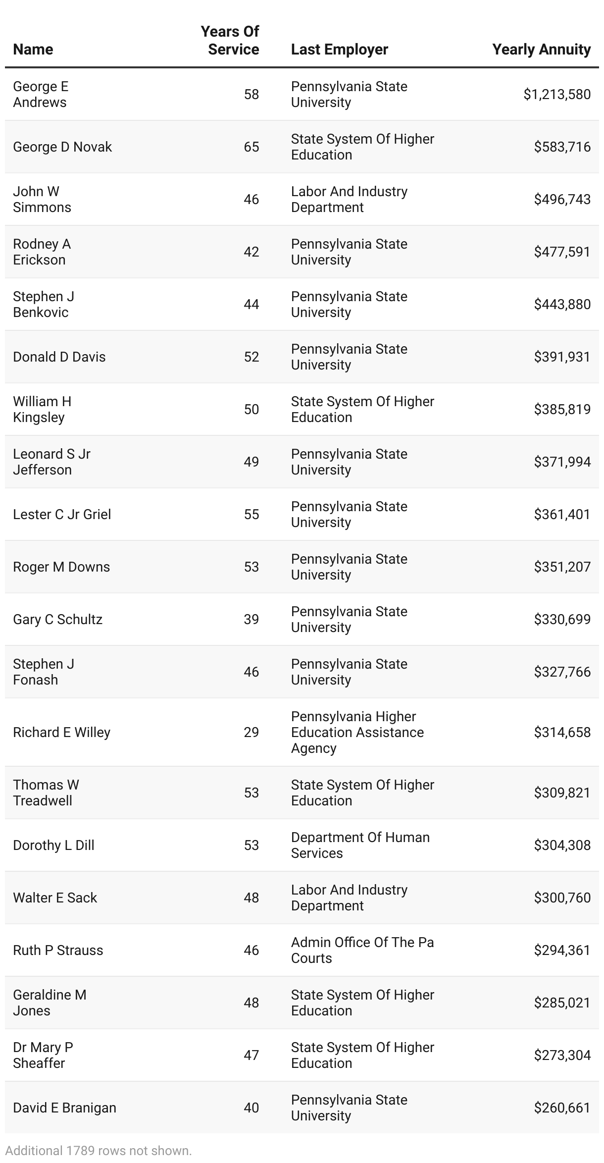Click Stephen J Benkovic's $443,880 annuity
Viewport: 604px width, 1163px height.
pos(562,305)
